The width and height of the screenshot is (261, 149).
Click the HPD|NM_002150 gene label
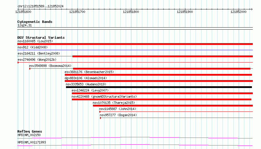tap(29, 135)
